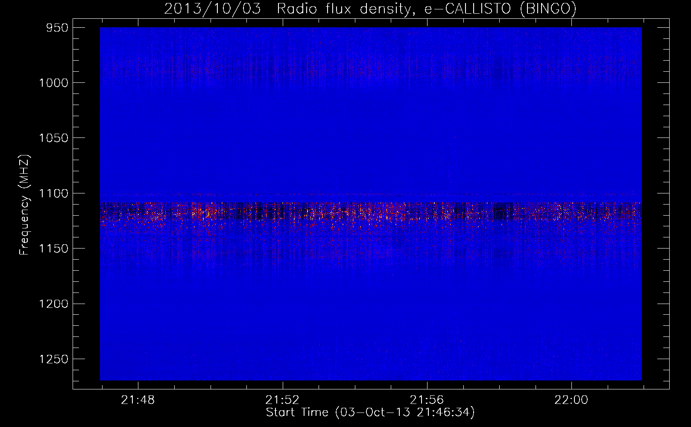Click the 1250 frequency axis label
Screen dimensions: 691x427
53,359
